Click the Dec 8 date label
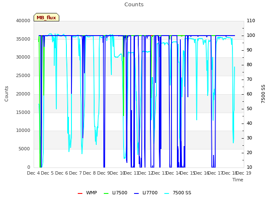 coord(90,173)
